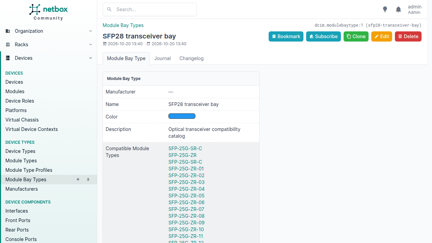Clone this module bay type
The width and height of the screenshot is (432, 243).
356,36
